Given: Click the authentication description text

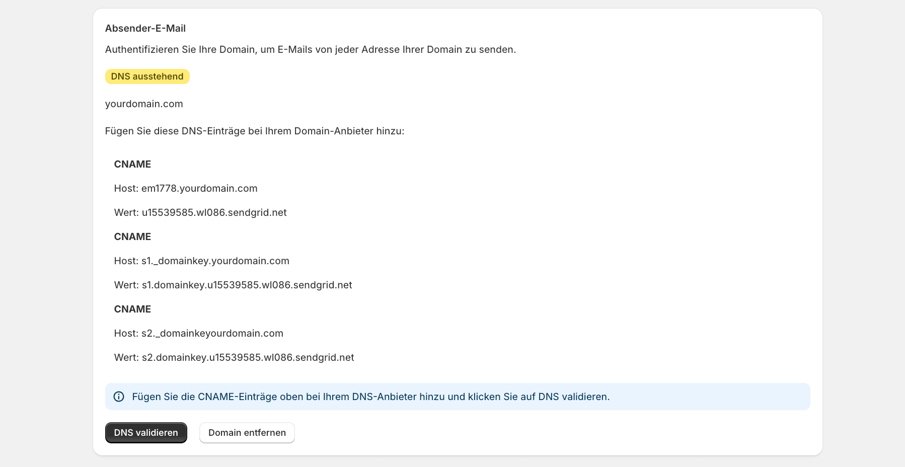Looking at the screenshot, I should 310,49.
